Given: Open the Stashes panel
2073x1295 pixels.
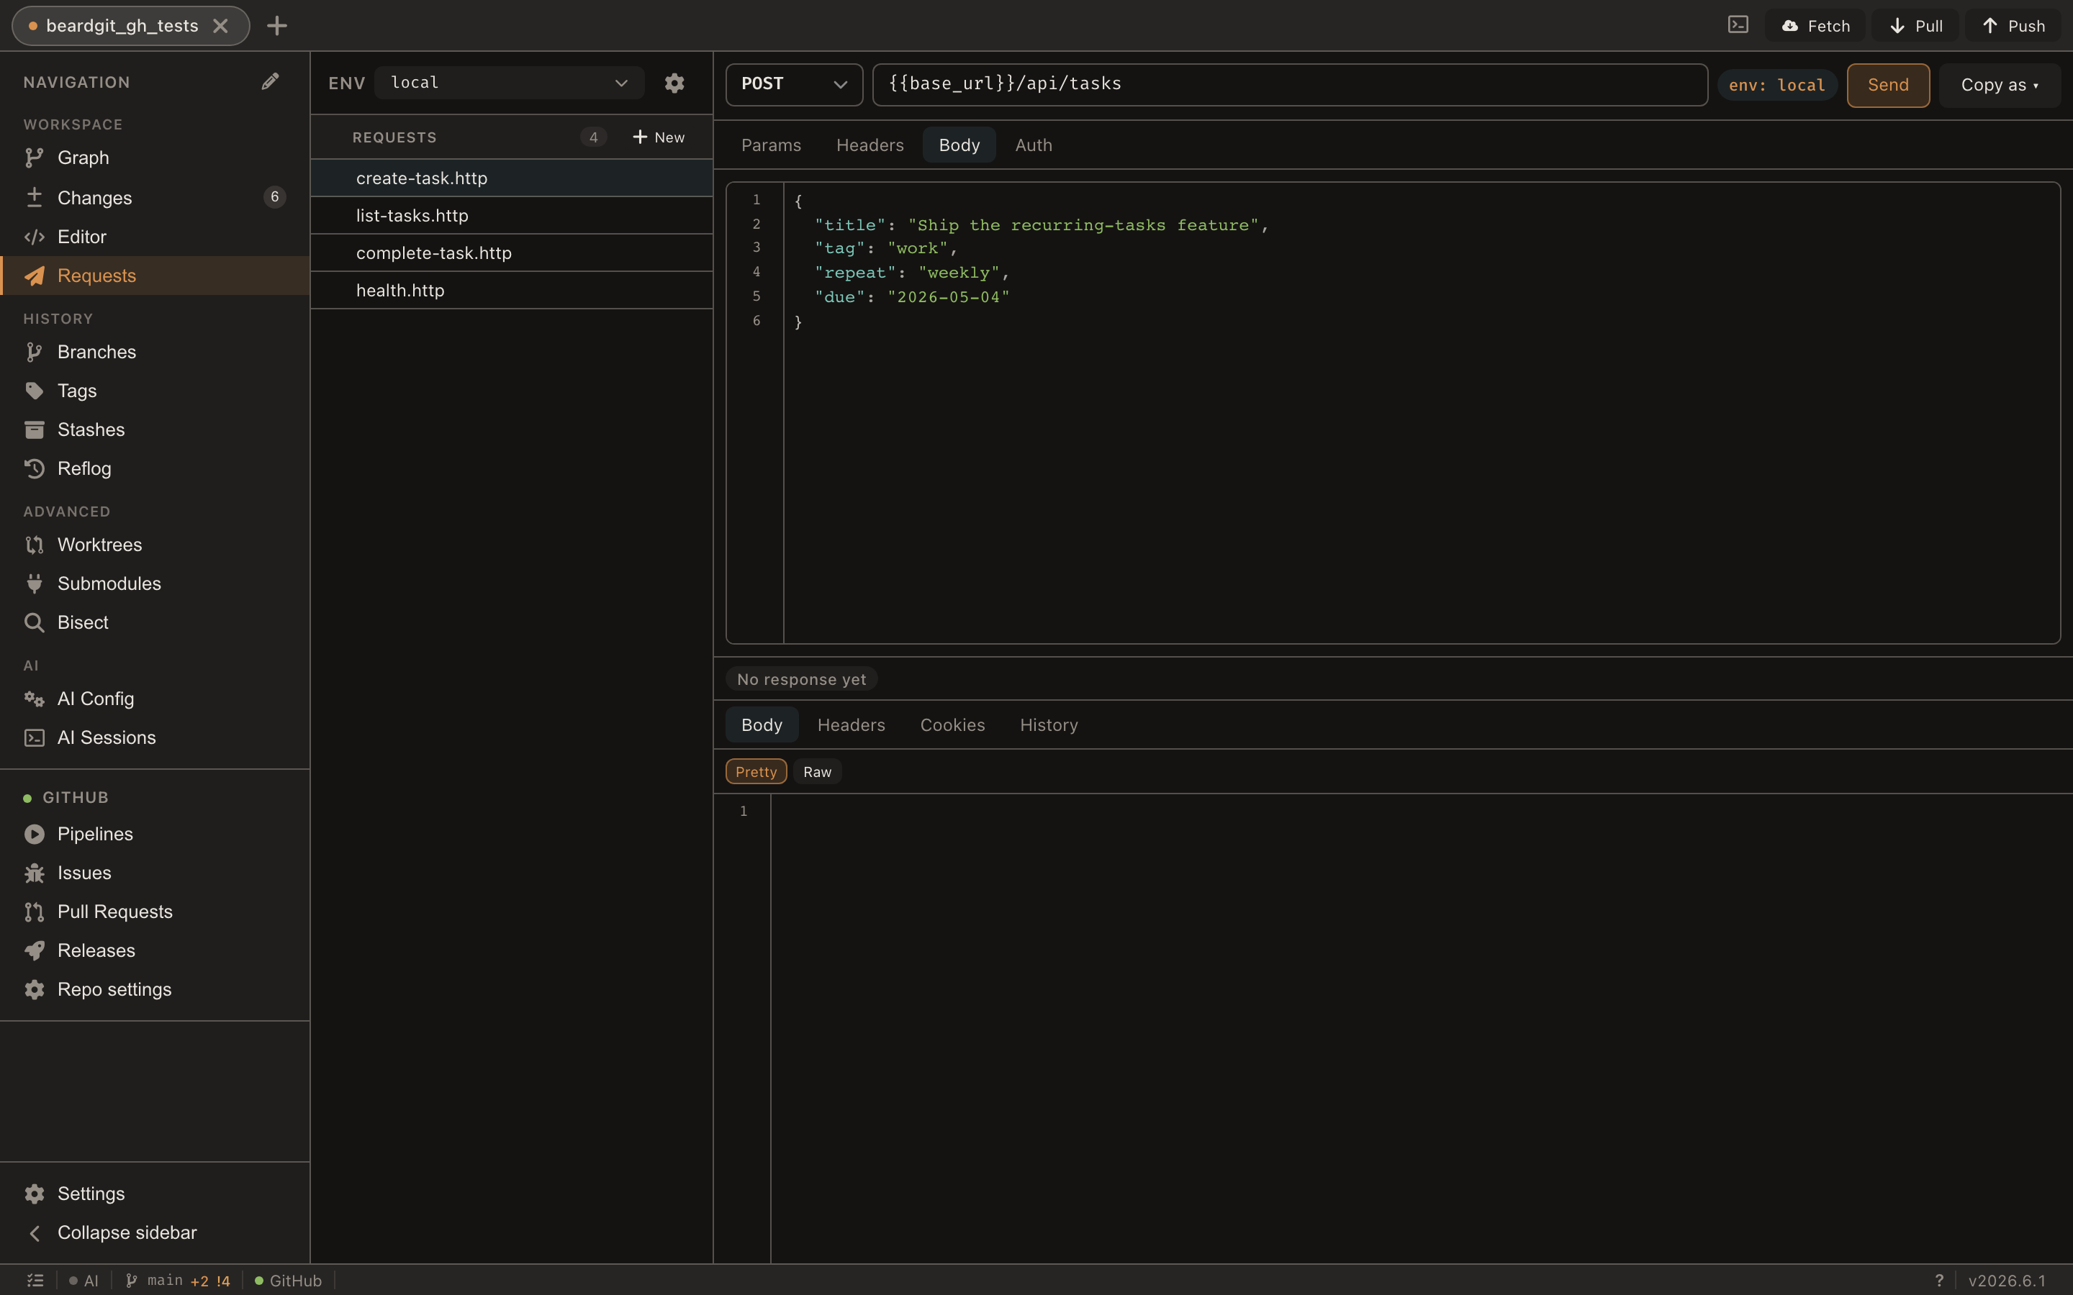Looking at the screenshot, I should click(154, 429).
